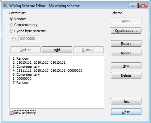This screenshot has width=151, height=123.
Task: Click the byte pattern right stepper arrow
Action: coord(15,39)
